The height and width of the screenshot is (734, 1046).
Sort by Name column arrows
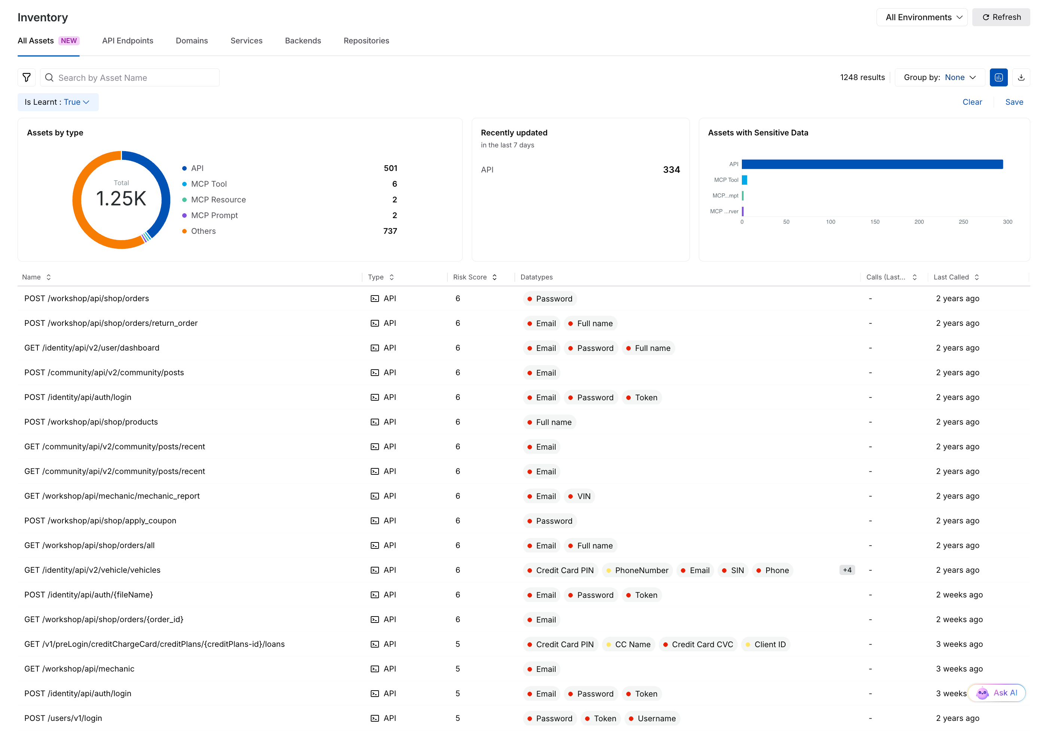point(49,277)
